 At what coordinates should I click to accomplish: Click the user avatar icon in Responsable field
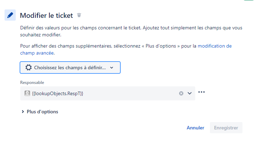tap(27, 93)
